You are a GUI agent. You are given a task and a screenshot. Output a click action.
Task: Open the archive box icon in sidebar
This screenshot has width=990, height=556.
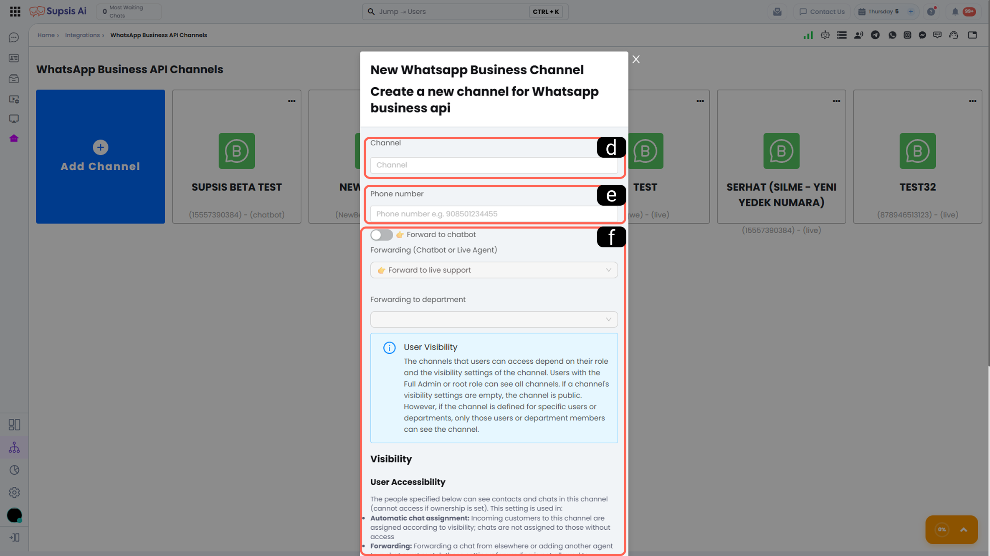click(14, 78)
